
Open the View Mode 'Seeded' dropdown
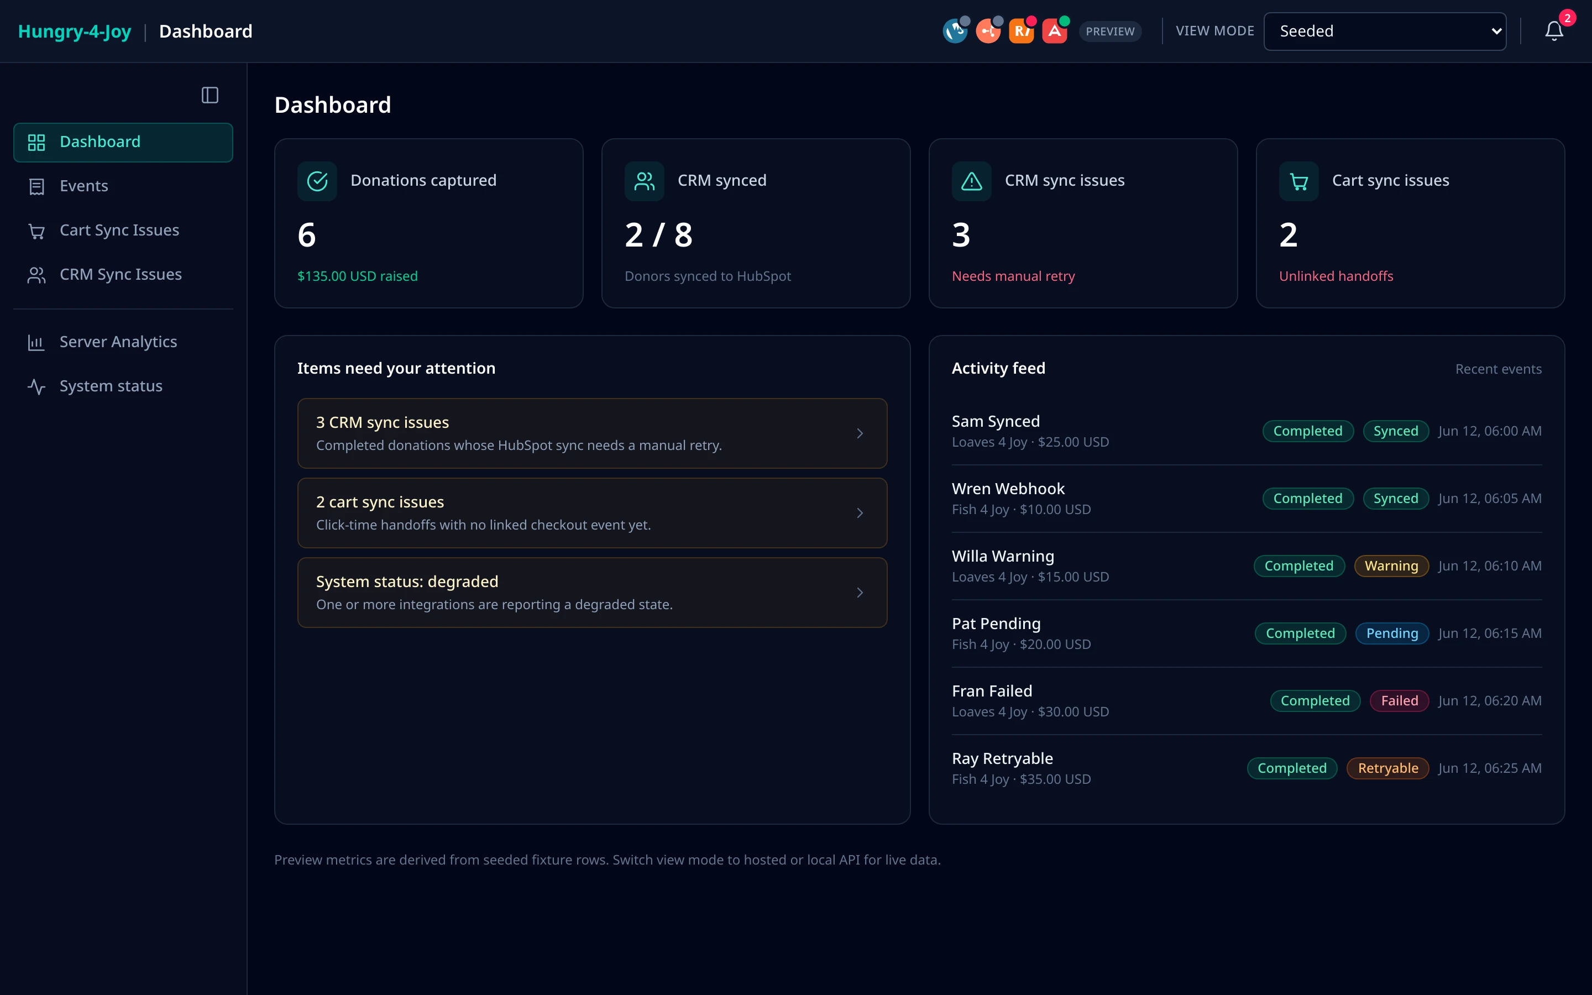pyautogui.click(x=1385, y=31)
